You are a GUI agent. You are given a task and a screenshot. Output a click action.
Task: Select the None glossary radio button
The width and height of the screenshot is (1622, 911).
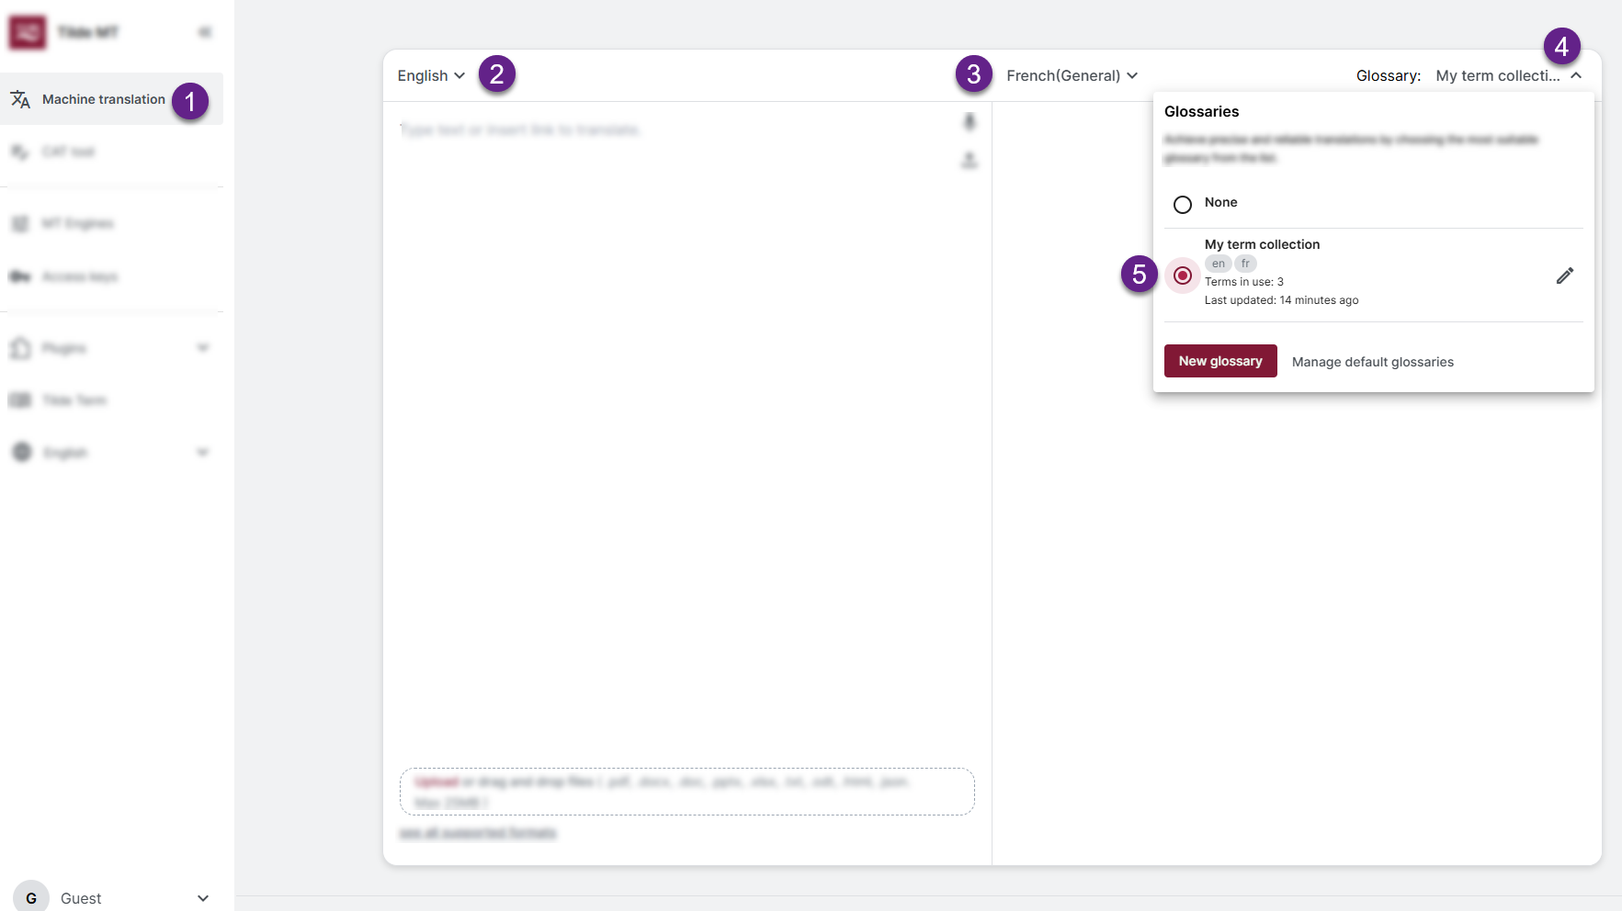coord(1183,204)
